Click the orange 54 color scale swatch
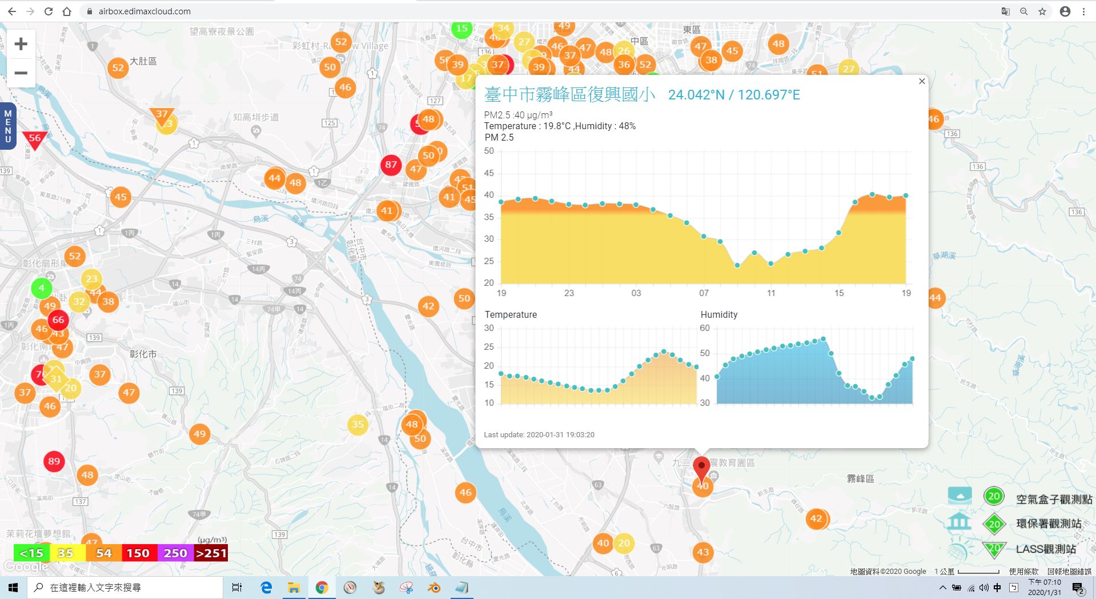Viewport: 1096px width, 599px height. pos(103,553)
